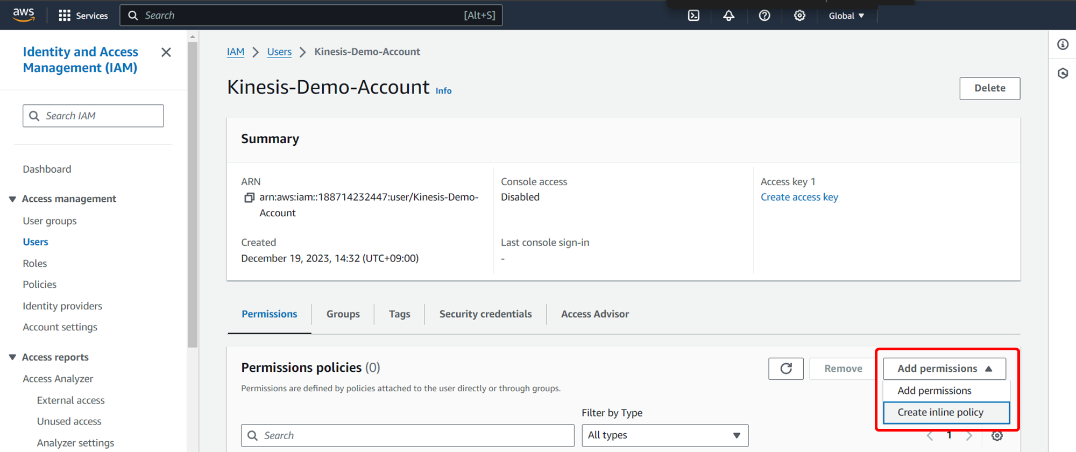The width and height of the screenshot is (1076, 452).
Task: Open Identity and Access Management (IAM) title link
Action: (80, 60)
